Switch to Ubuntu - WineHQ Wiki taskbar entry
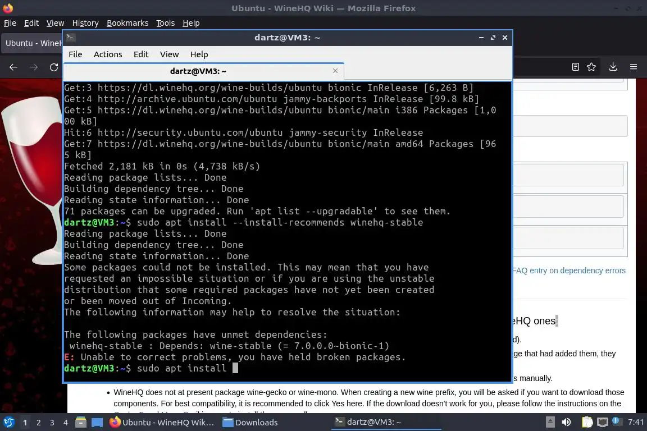 pos(162,423)
